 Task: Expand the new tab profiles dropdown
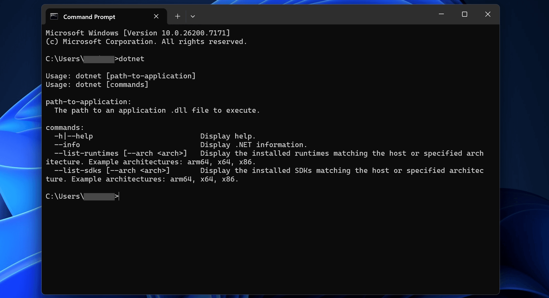click(x=193, y=16)
